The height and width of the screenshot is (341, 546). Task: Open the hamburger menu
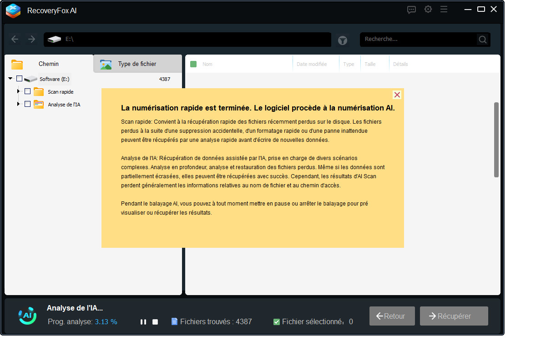pyautogui.click(x=444, y=9)
